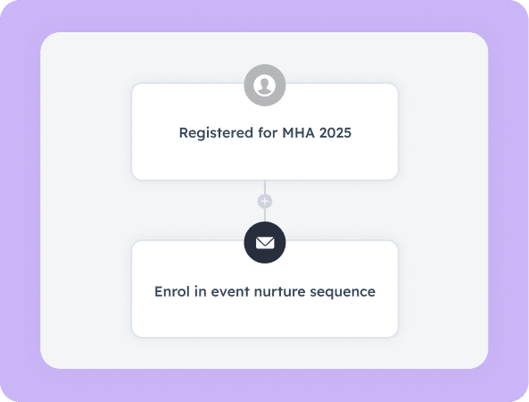Image resolution: width=529 pixels, height=402 pixels.
Task: Select connector line above the email icon
Action: coord(265,215)
